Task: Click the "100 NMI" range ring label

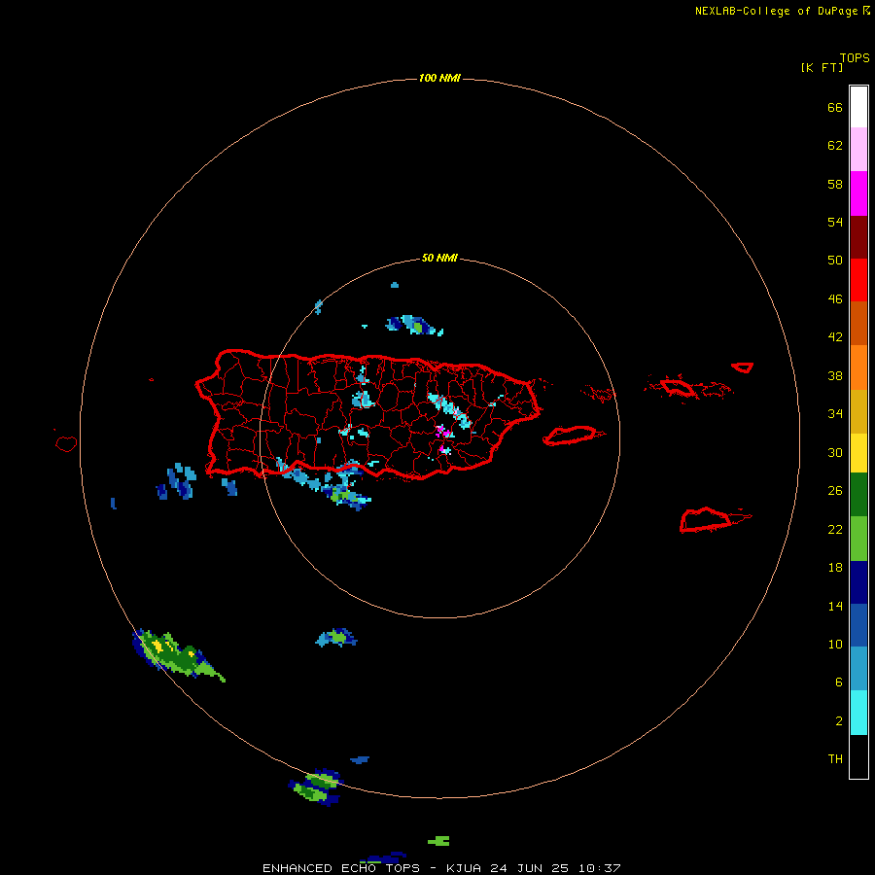Action: [439, 78]
